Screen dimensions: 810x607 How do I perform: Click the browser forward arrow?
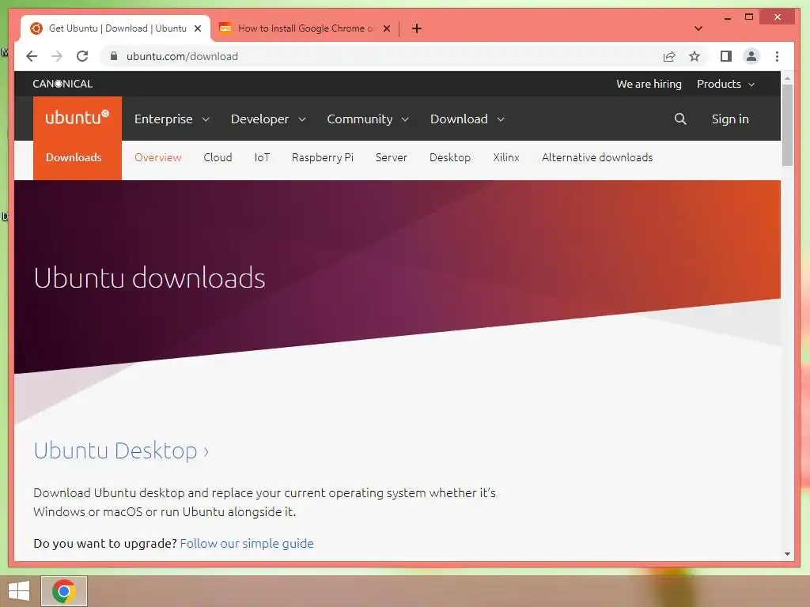(57, 56)
